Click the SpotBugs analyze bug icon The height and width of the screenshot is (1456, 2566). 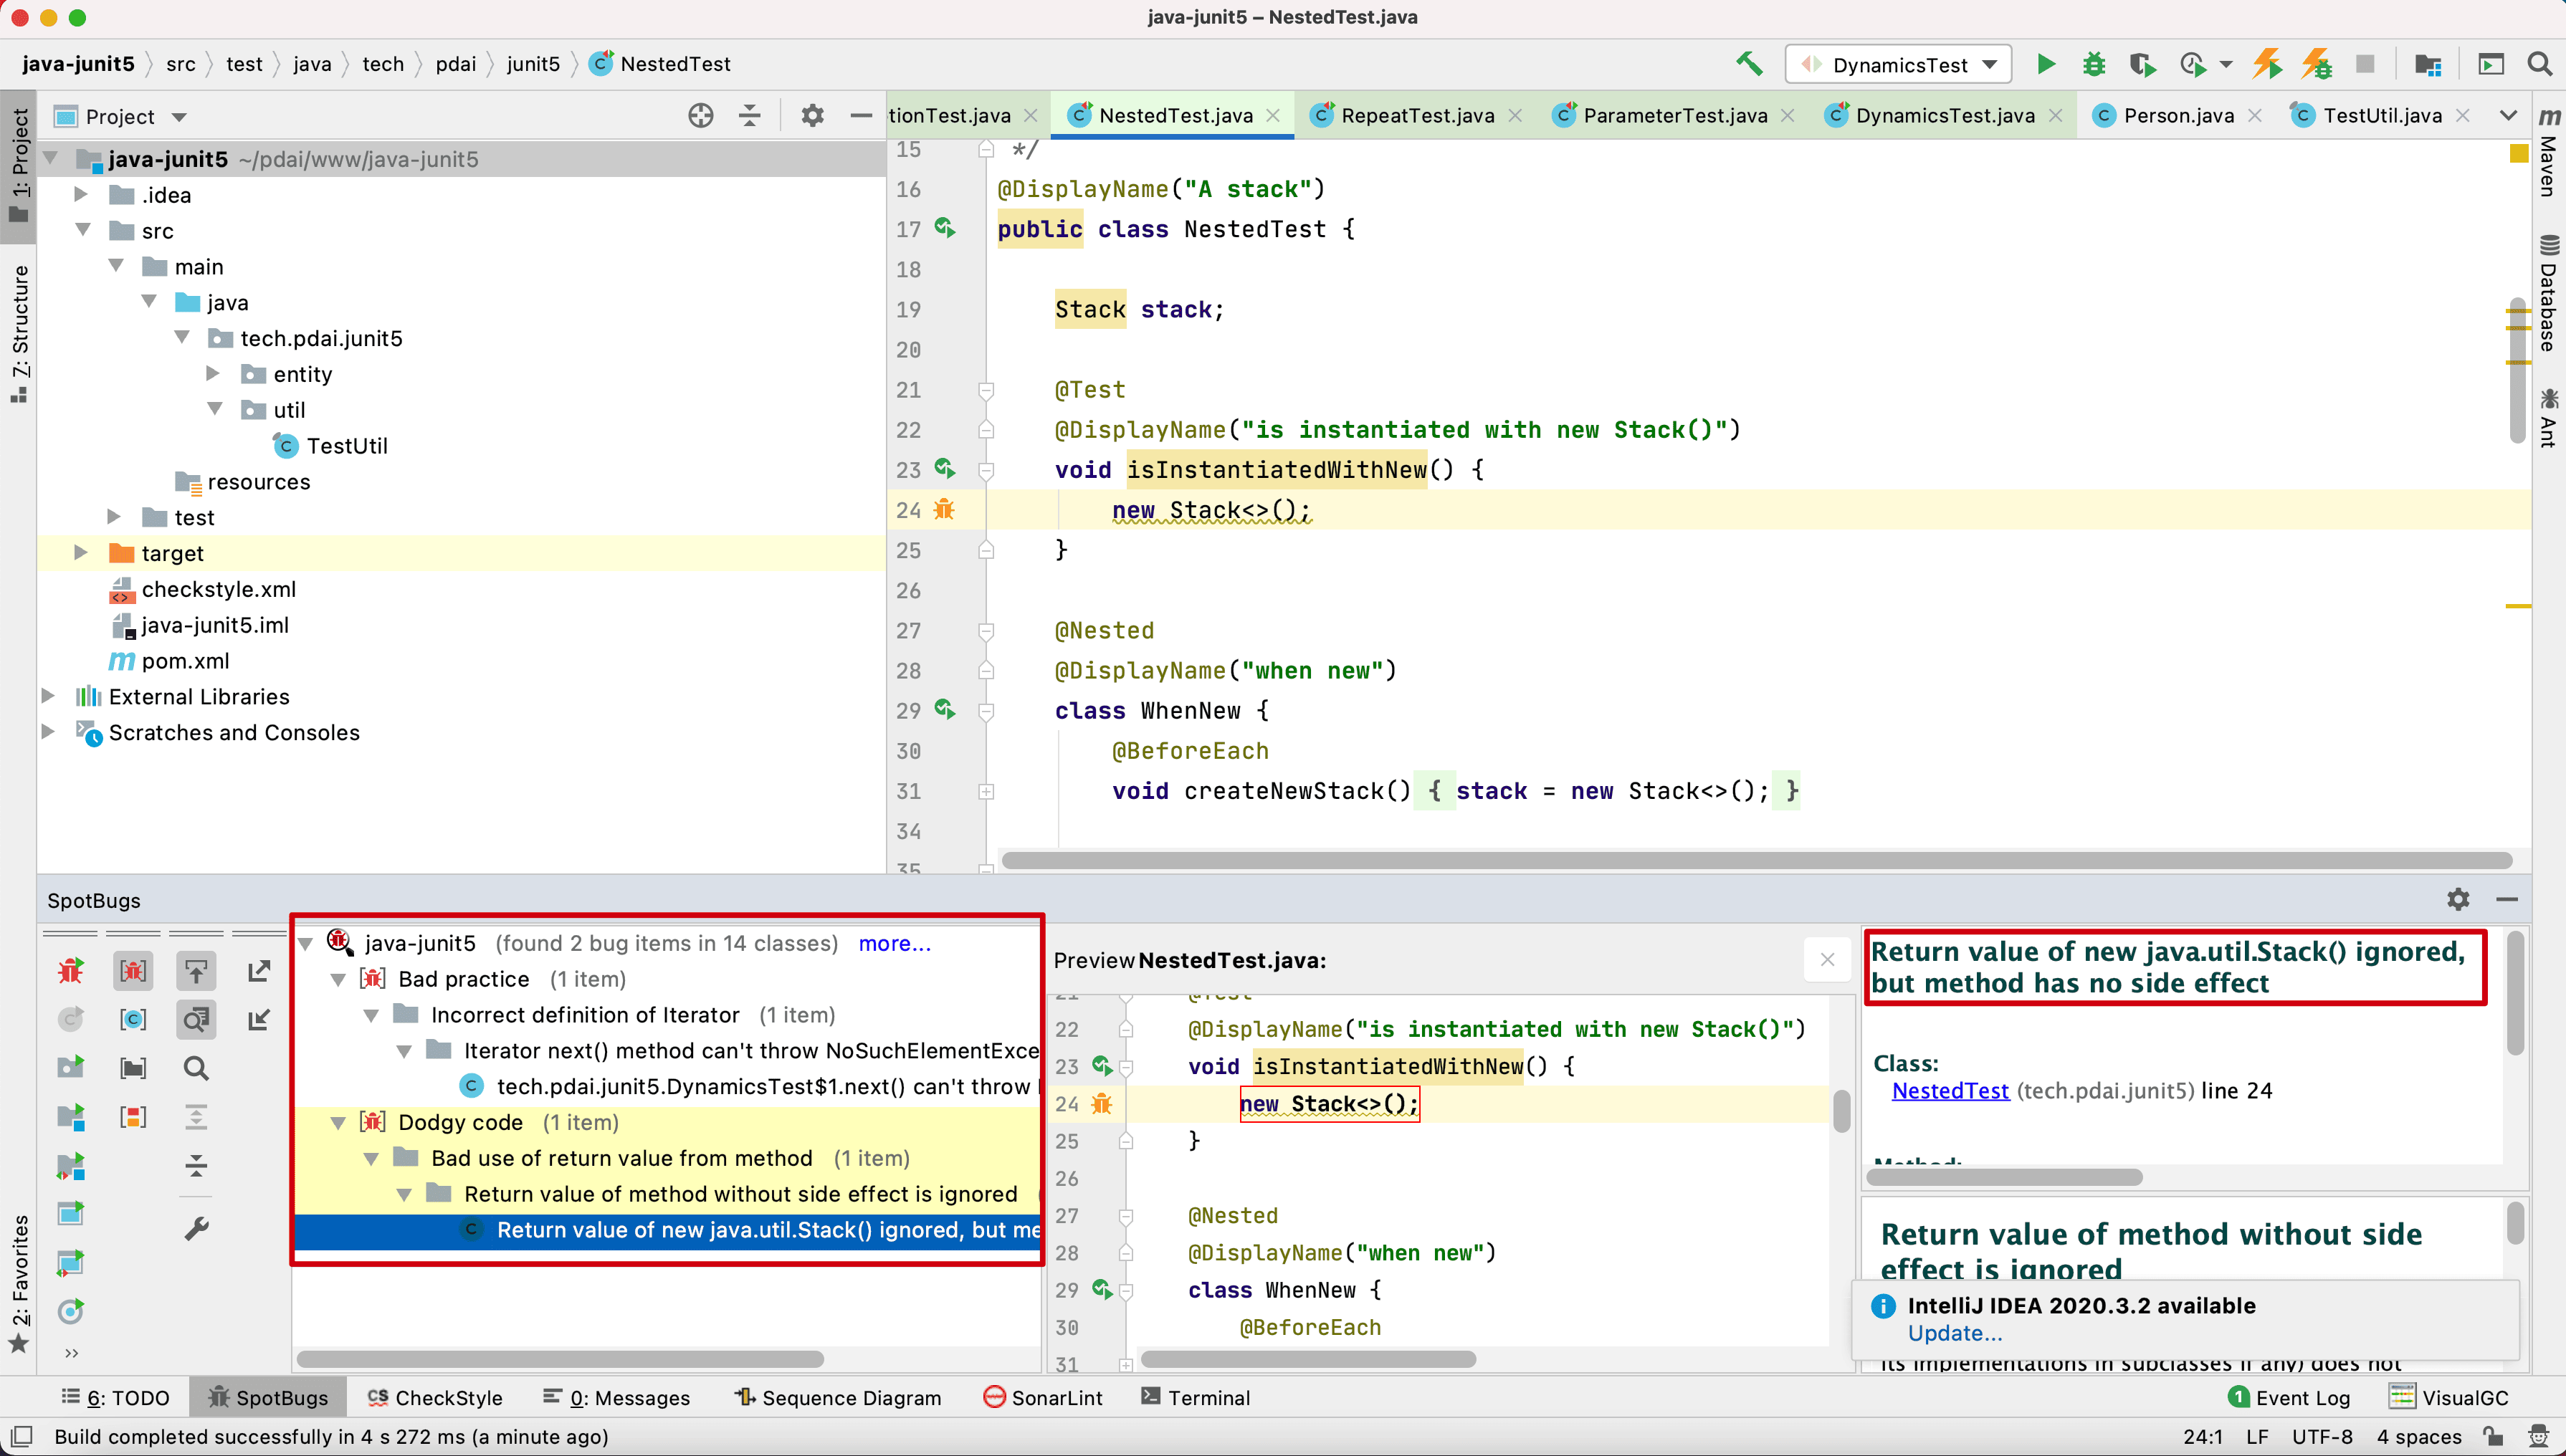pos(70,970)
